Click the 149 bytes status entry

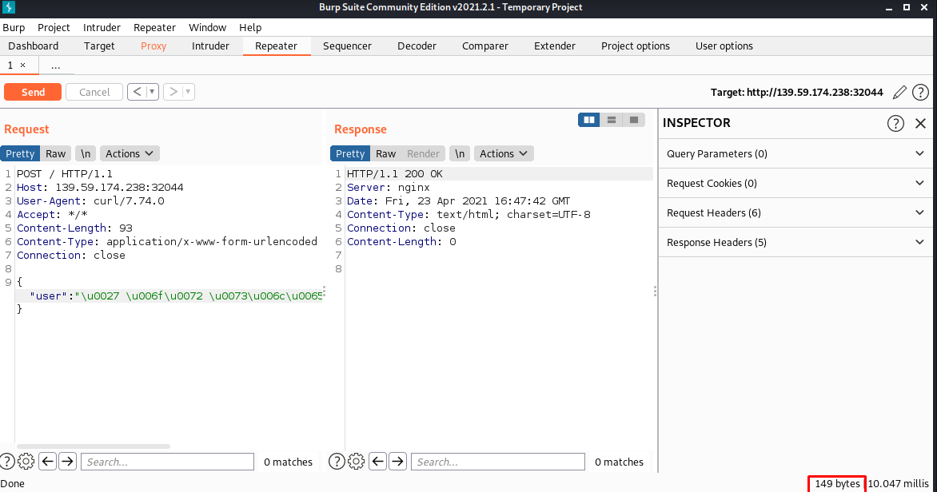click(x=837, y=484)
